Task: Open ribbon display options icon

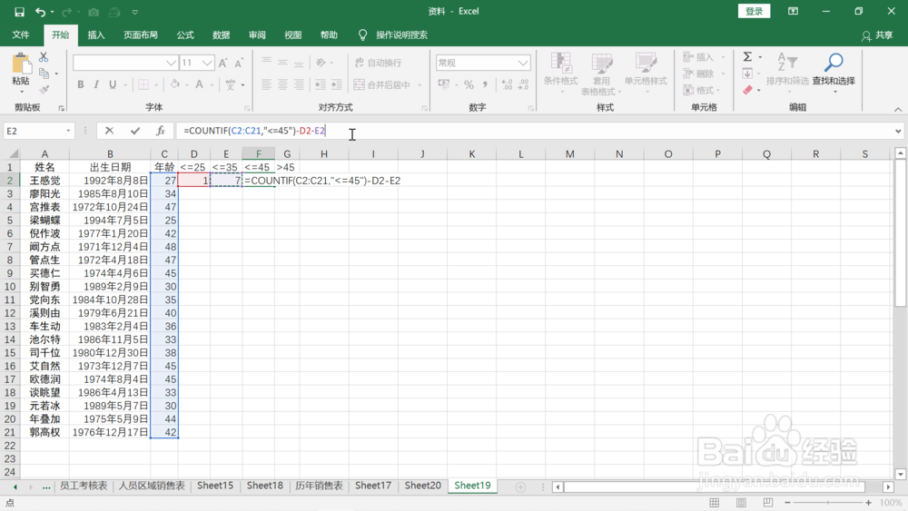Action: [793, 12]
